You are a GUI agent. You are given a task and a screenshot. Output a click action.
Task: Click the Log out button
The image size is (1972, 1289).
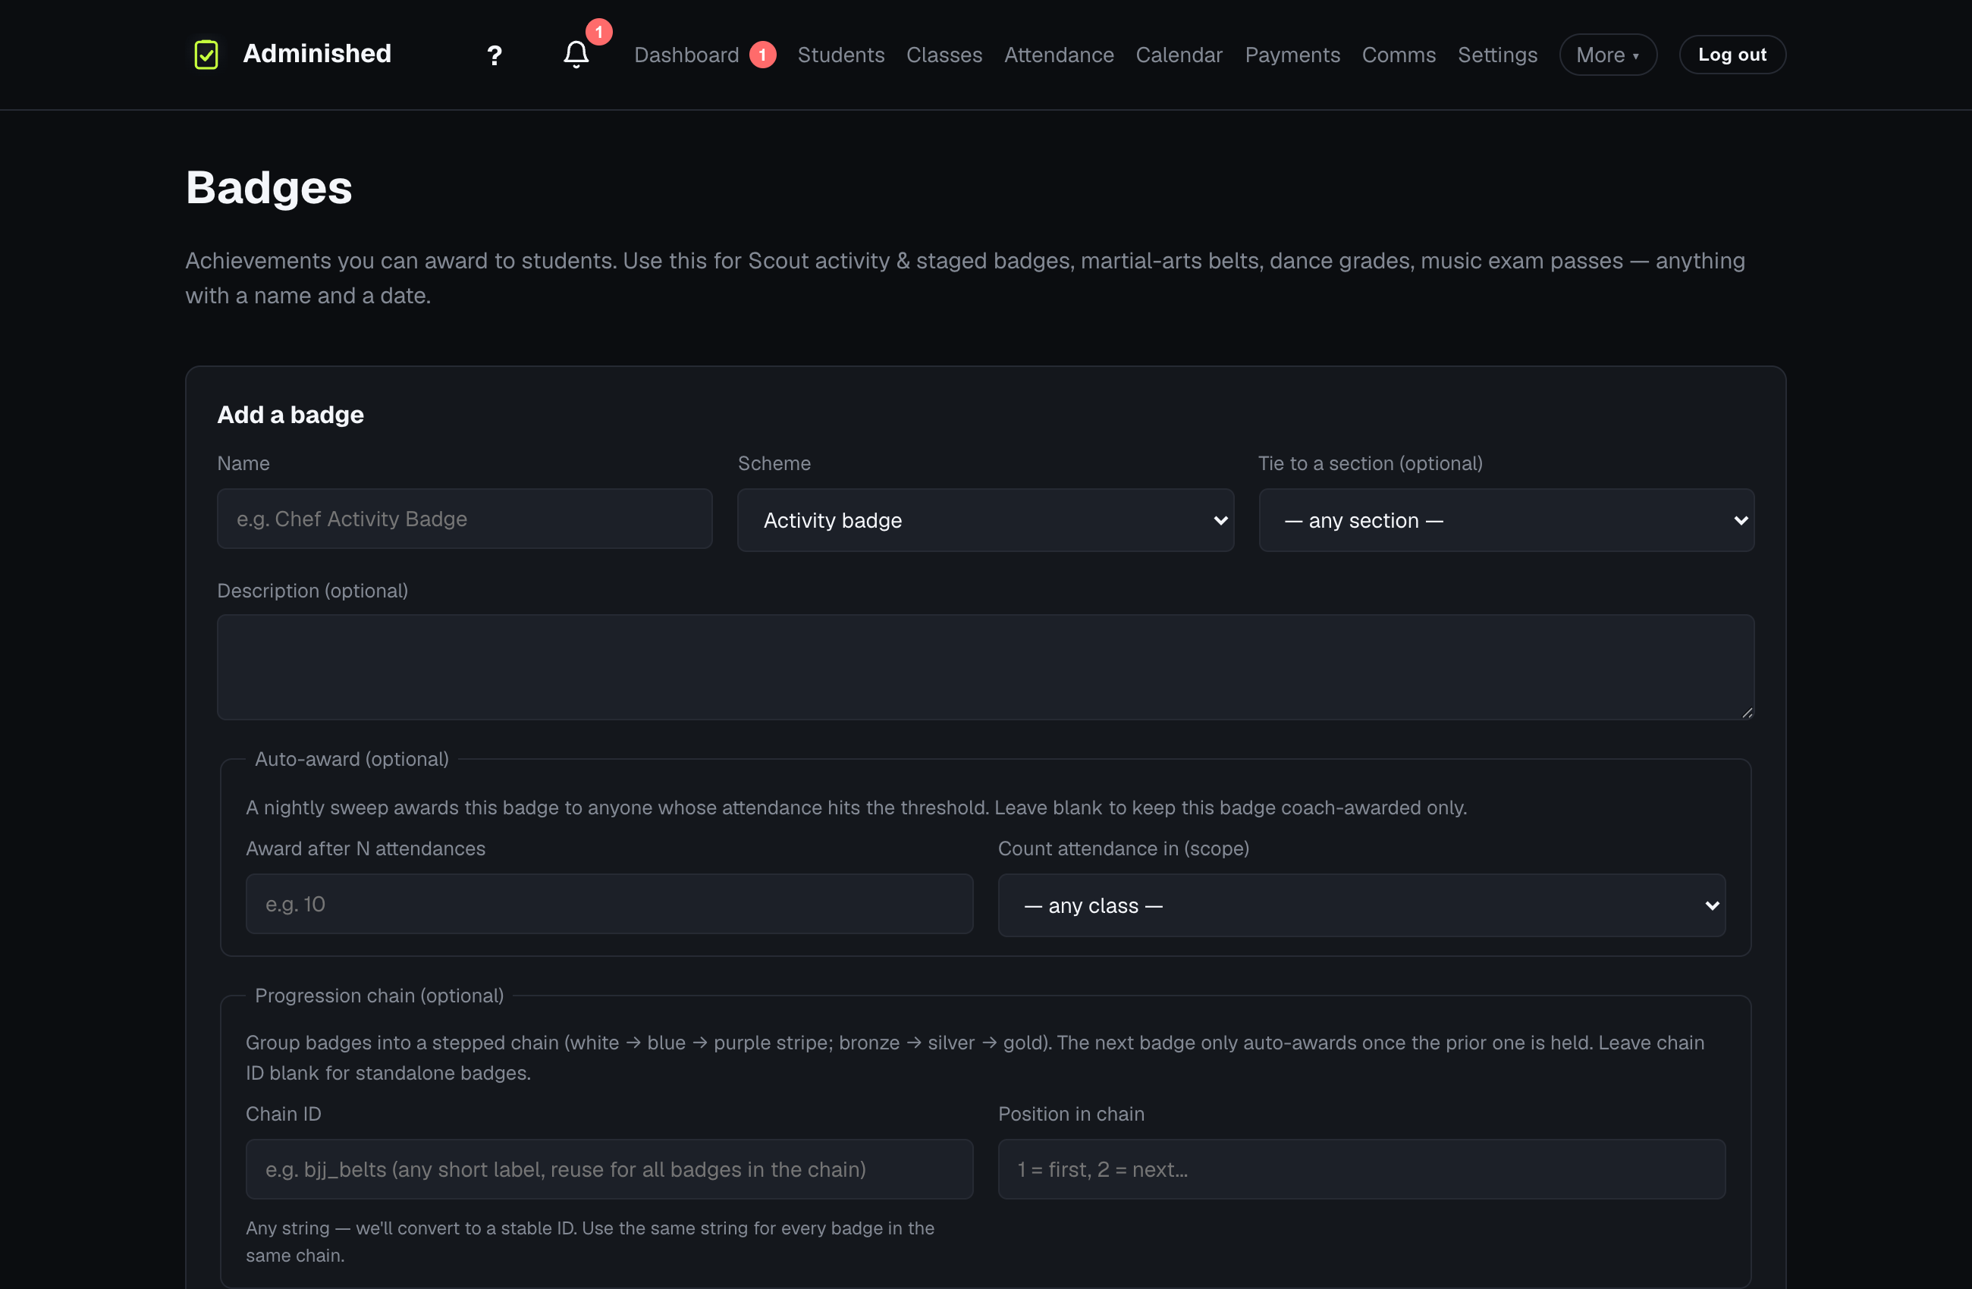[1732, 55]
